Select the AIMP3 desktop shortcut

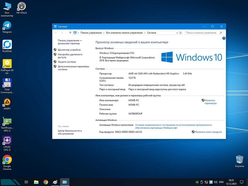pyautogui.click(x=7, y=104)
